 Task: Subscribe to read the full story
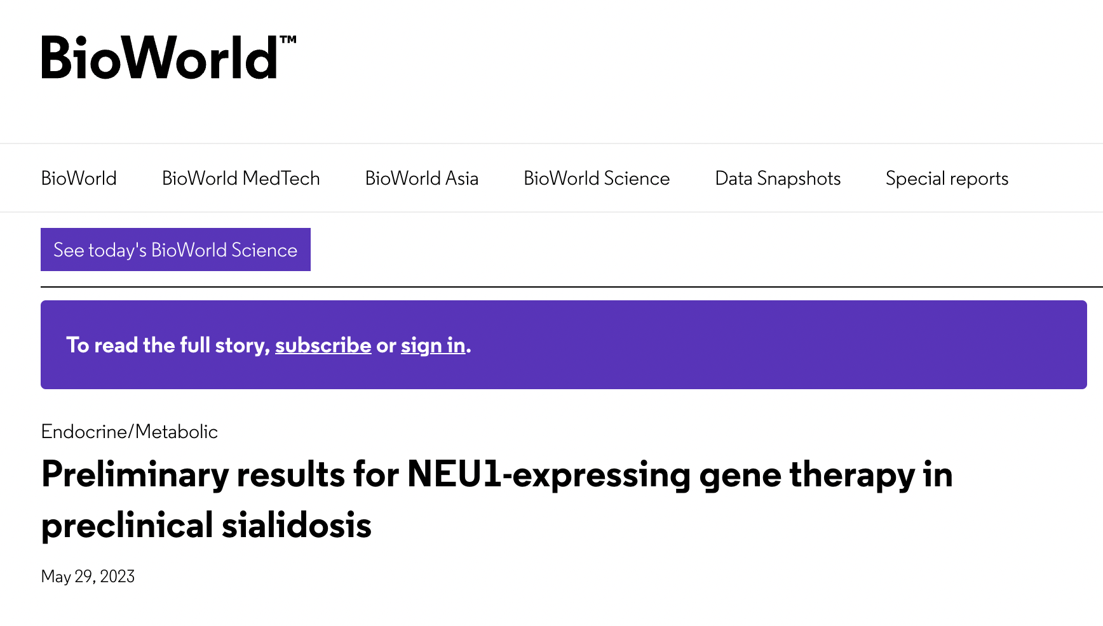pyautogui.click(x=323, y=345)
